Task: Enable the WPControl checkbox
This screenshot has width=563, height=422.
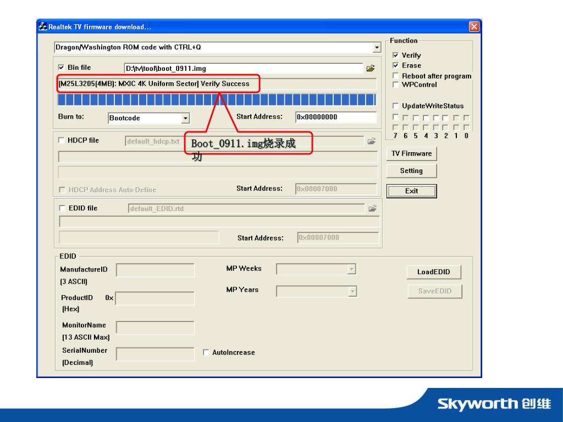Action: (x=395, y=85)
